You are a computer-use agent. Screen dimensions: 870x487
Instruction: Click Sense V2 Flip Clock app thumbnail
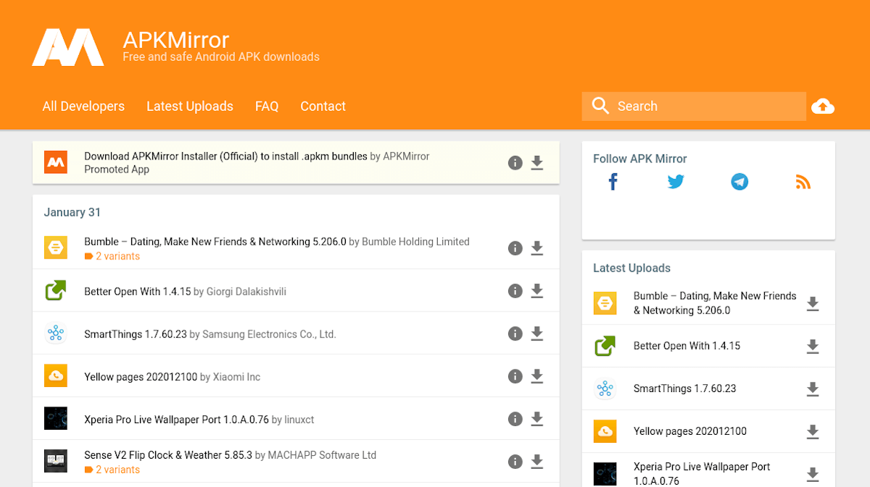[56, 462]
